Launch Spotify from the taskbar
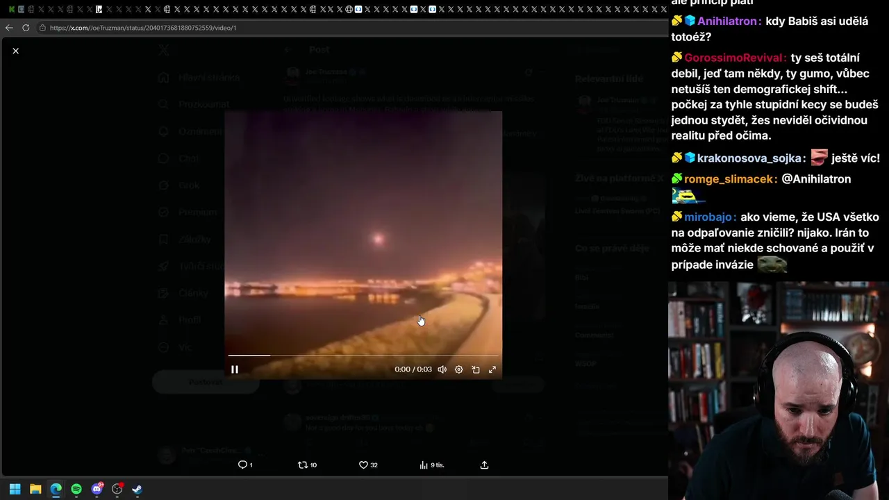This screenshot has height=500, width=889. (x=76, y=489)
